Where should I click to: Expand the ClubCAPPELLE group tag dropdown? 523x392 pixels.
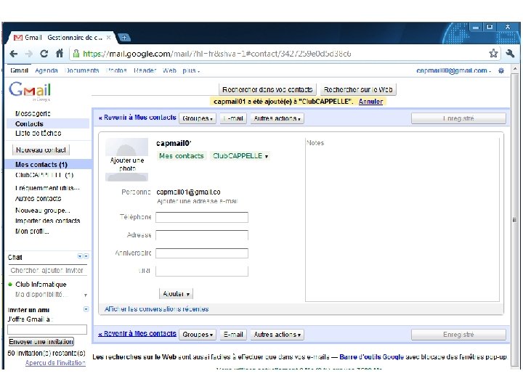tap(266, 156)
